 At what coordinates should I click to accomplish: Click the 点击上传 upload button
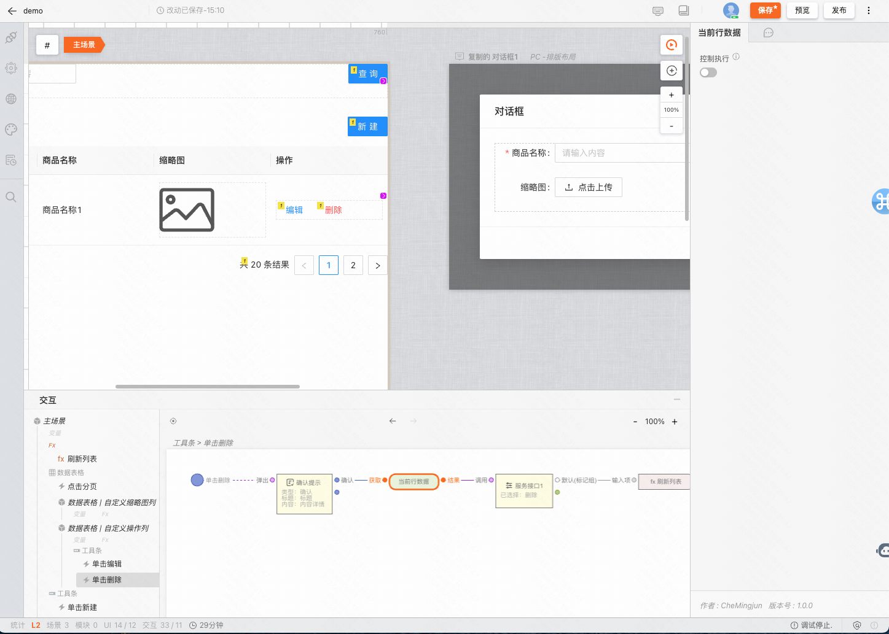click(x=589, y=187)
